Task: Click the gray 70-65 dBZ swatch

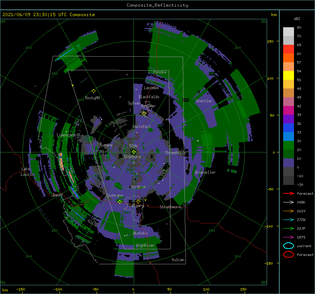Action: [288, 40]
